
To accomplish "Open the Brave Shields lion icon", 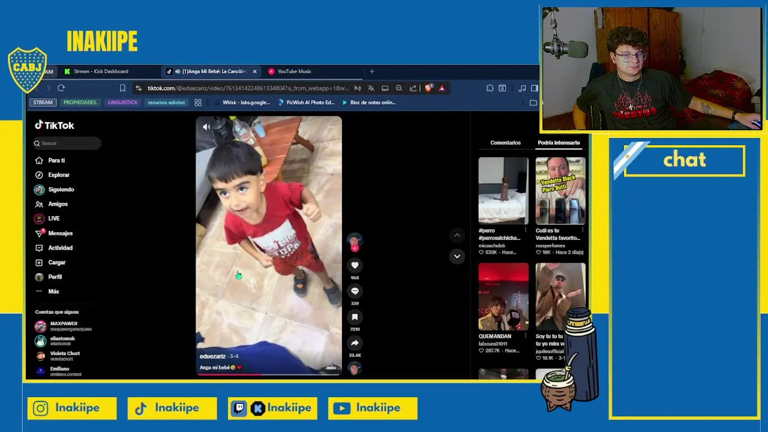I will [428, 88].
